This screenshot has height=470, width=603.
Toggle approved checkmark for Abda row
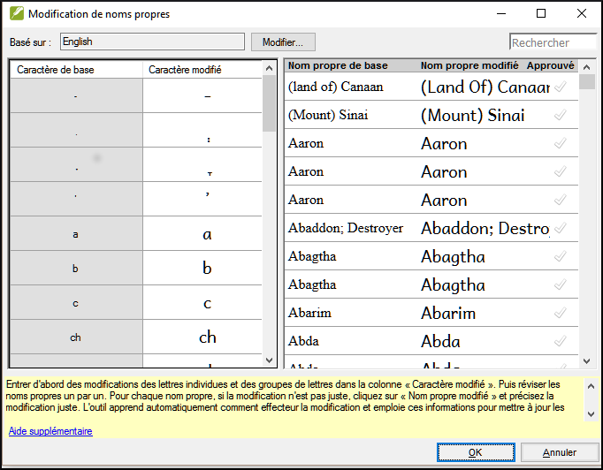[x=561, y=341]
